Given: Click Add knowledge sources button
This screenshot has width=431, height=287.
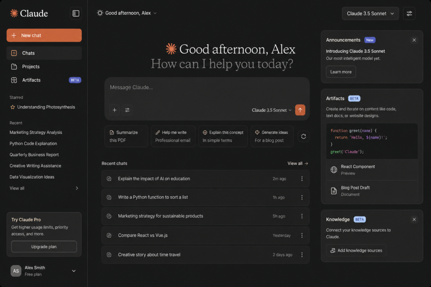Looking at the screenshot, I should click(x=356, y=250).
